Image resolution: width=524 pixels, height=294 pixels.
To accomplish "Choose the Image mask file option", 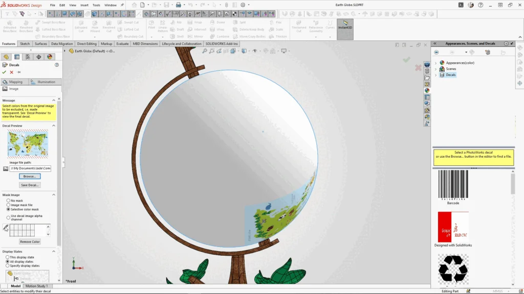I will click(8, 205).
